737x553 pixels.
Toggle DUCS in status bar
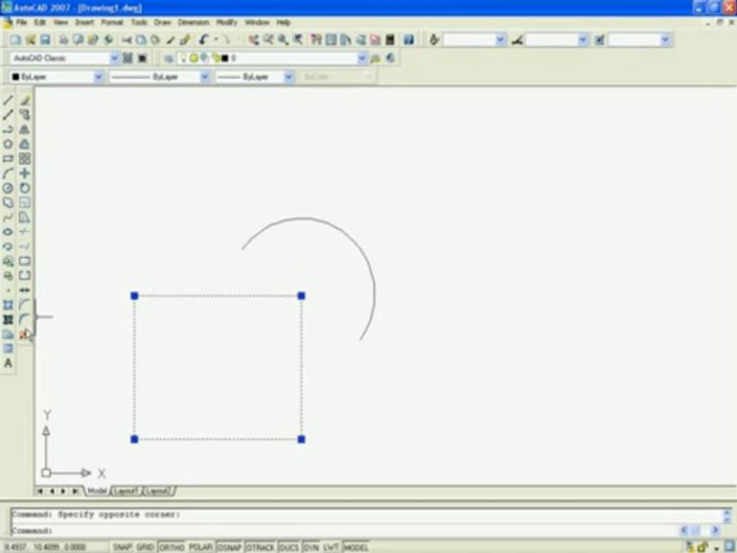point(289,548)
